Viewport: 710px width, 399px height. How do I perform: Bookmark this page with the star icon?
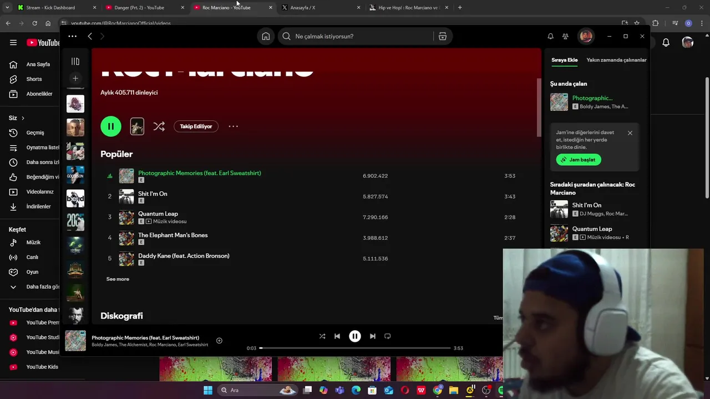[637, 23]
